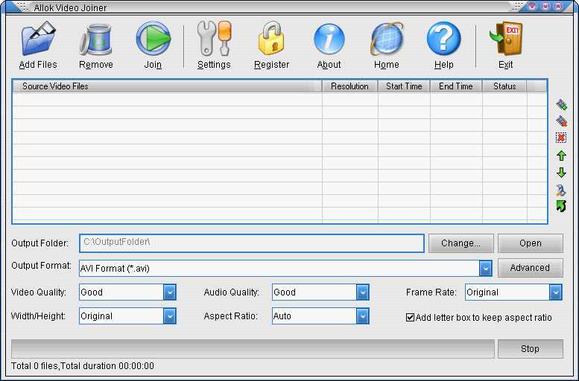Image resolution: width=579 pixels, height=381 pixels.
Task: Add a video using the side film-plus icon
Action: pos(561,105)
